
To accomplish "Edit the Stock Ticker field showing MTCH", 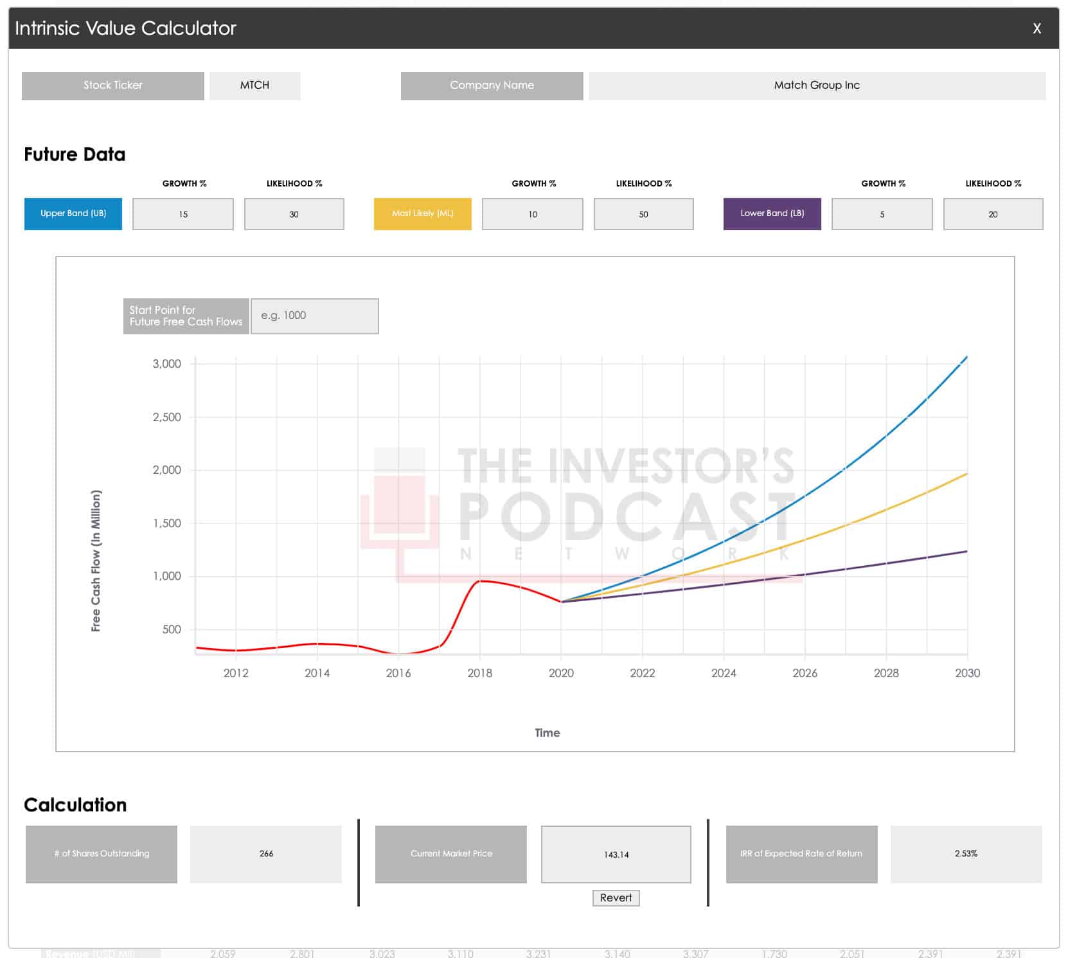I will (x=254, y=85).
